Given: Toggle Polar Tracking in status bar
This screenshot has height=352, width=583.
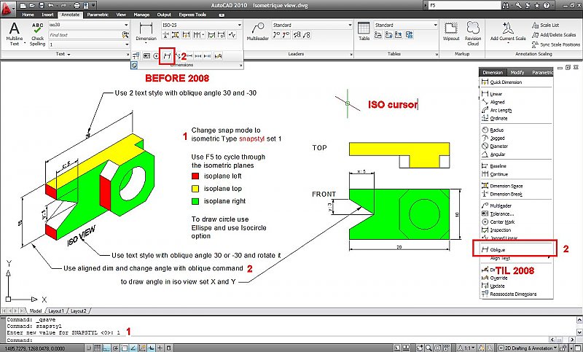Looking at the screenshot, I should 115,348.
